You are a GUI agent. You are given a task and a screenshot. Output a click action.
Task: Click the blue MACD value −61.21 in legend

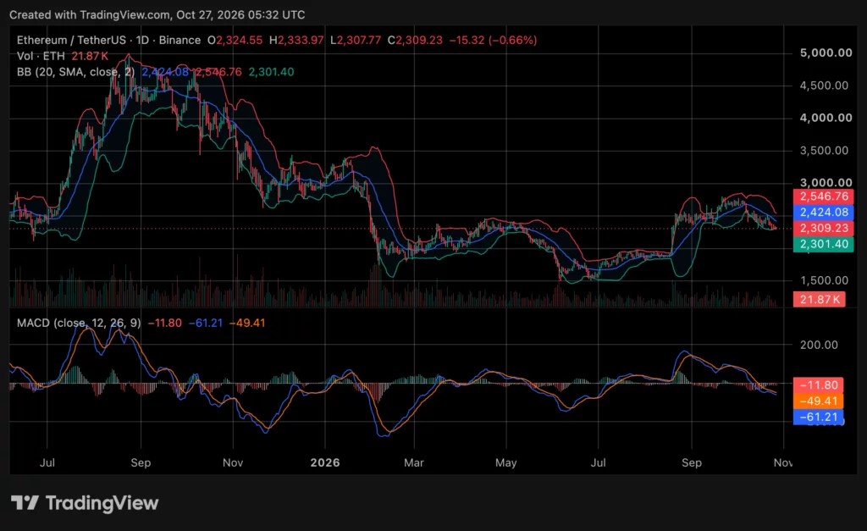tap(206, 323)
